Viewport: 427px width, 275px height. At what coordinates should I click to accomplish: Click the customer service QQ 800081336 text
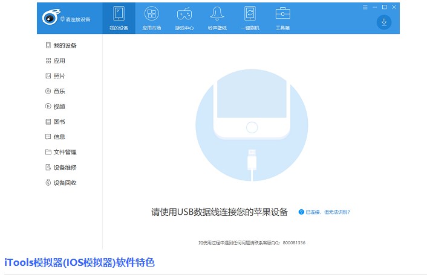point(252,242)
